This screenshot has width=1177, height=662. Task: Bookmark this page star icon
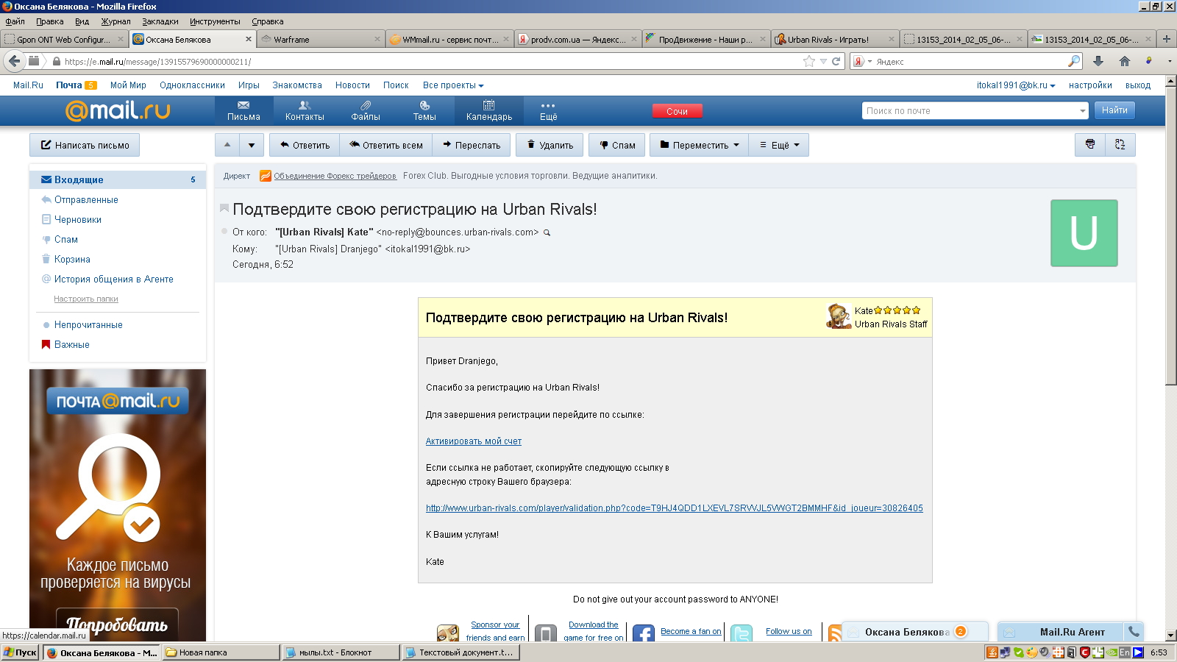click(809, 61)
